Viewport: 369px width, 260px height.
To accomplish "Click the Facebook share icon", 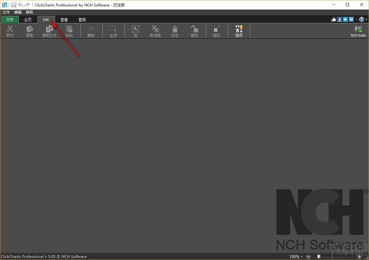I will (339, 19).
